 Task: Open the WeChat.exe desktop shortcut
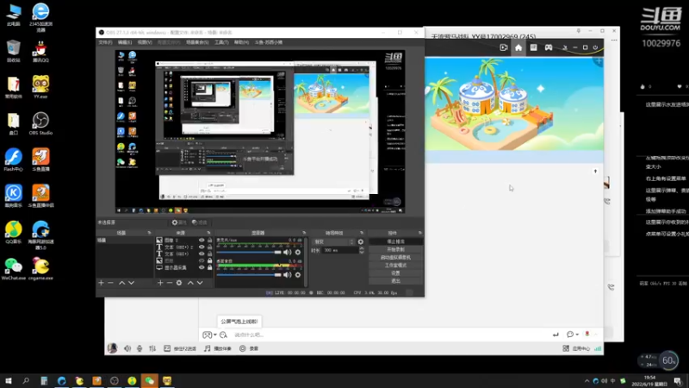click(x=13, y=269)
